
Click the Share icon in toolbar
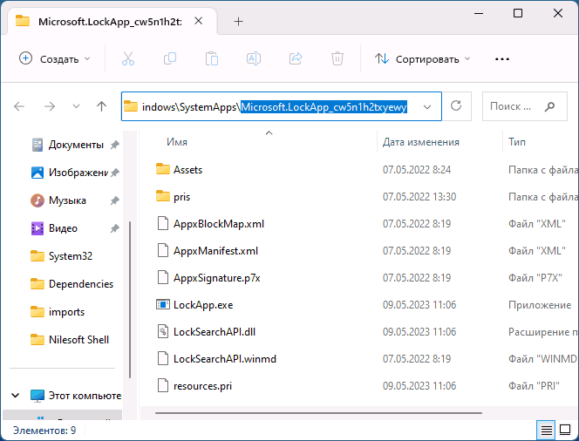click(296, 59)
